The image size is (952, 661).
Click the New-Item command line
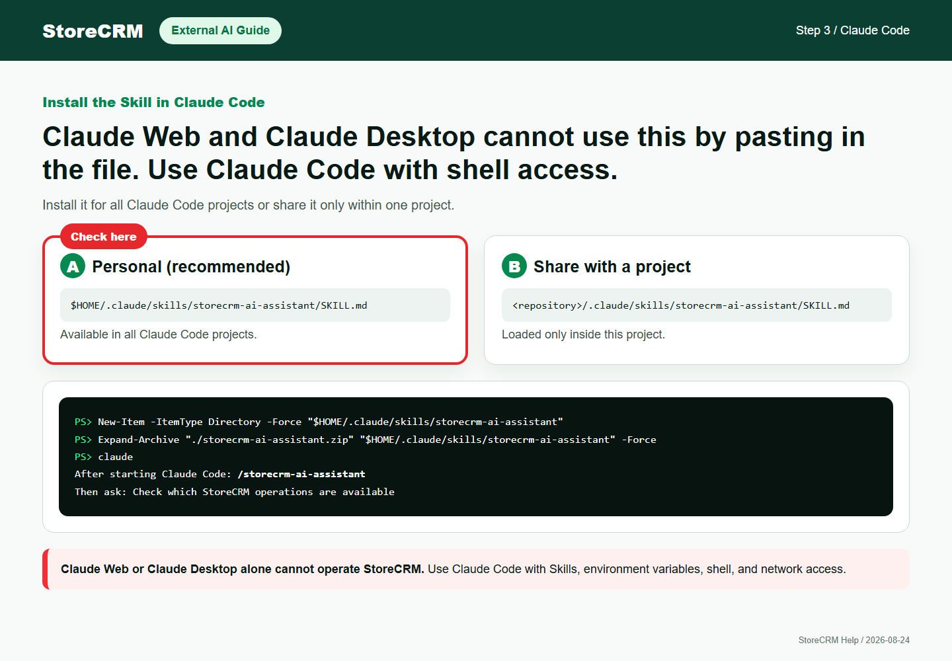[x=319, y=422]
